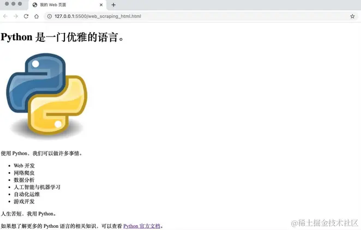
Task: Click list item 游戏开发
Action: tap(24, 202)
